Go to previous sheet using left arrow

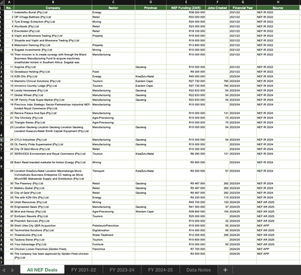4,270
